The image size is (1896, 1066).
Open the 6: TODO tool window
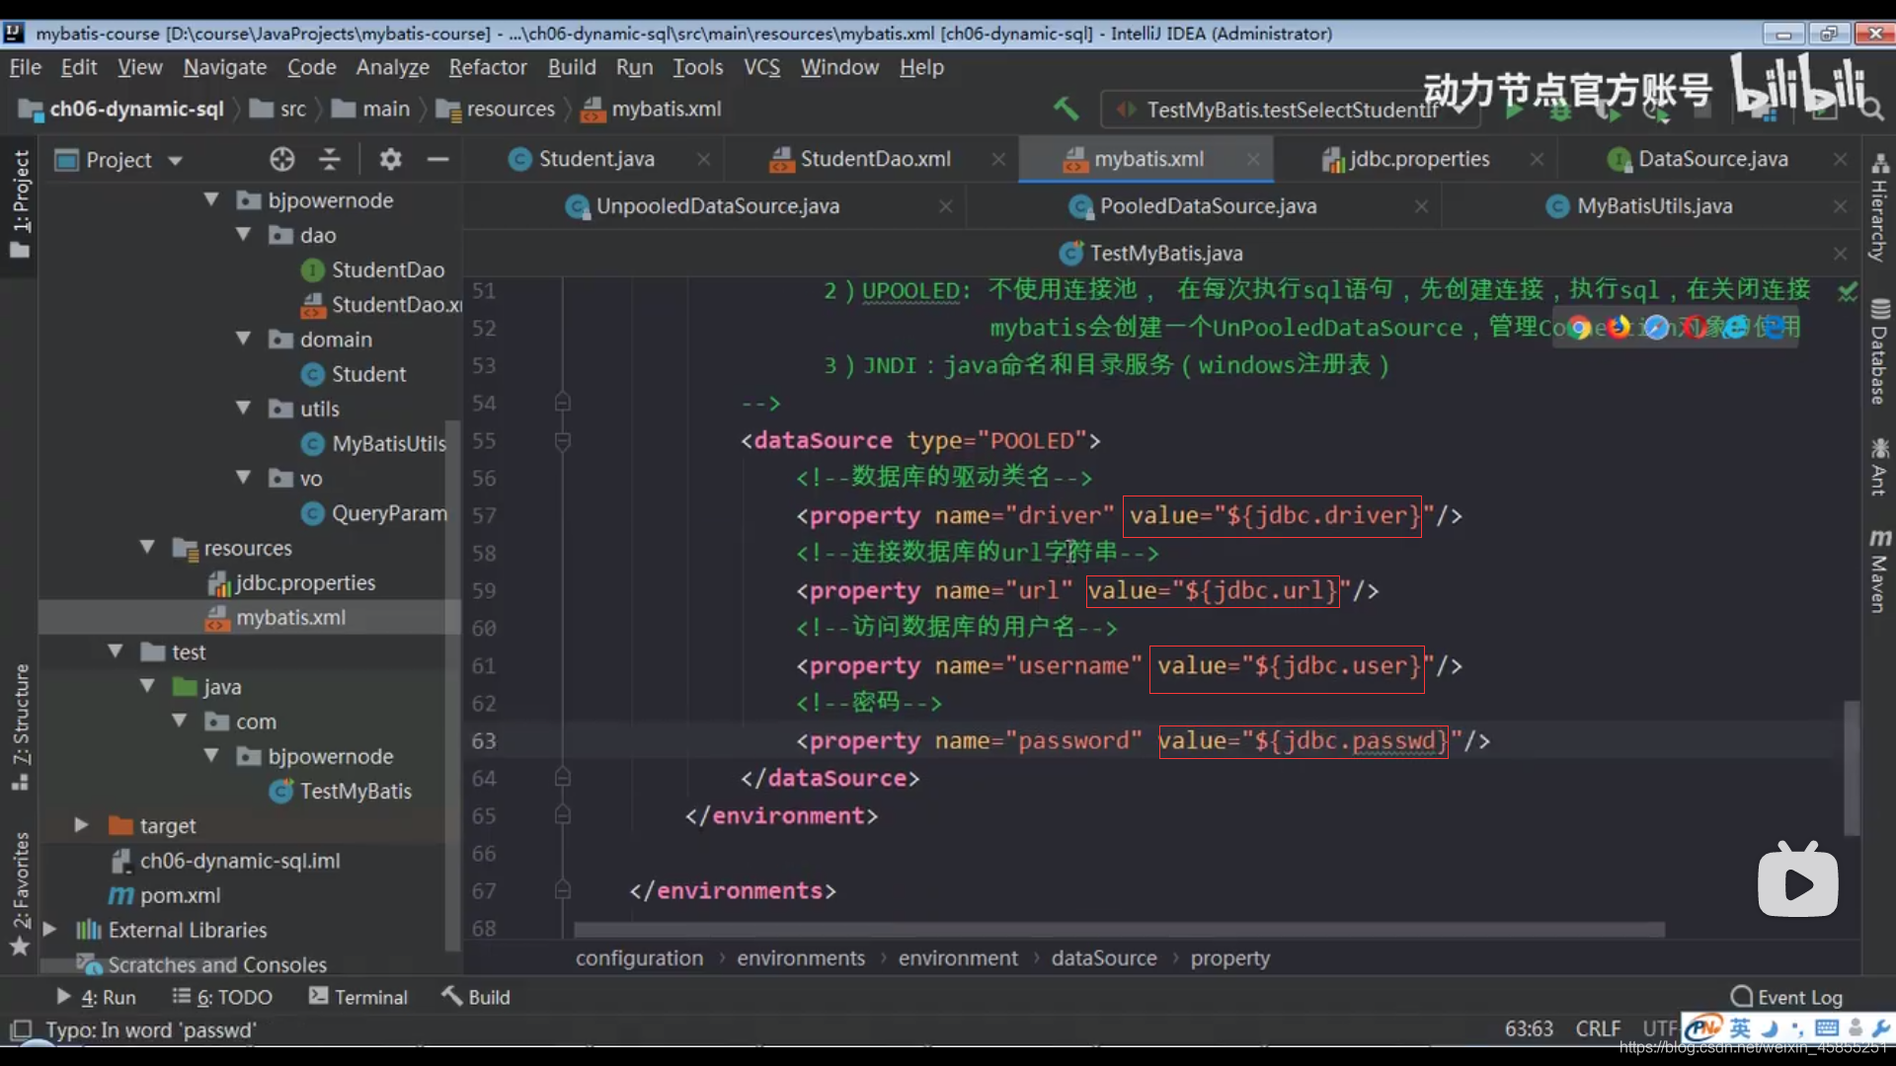tap(222, 997)
